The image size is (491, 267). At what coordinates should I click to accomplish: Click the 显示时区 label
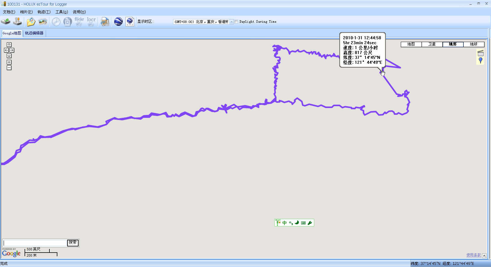pyautogui.click(x=145, y=21)
